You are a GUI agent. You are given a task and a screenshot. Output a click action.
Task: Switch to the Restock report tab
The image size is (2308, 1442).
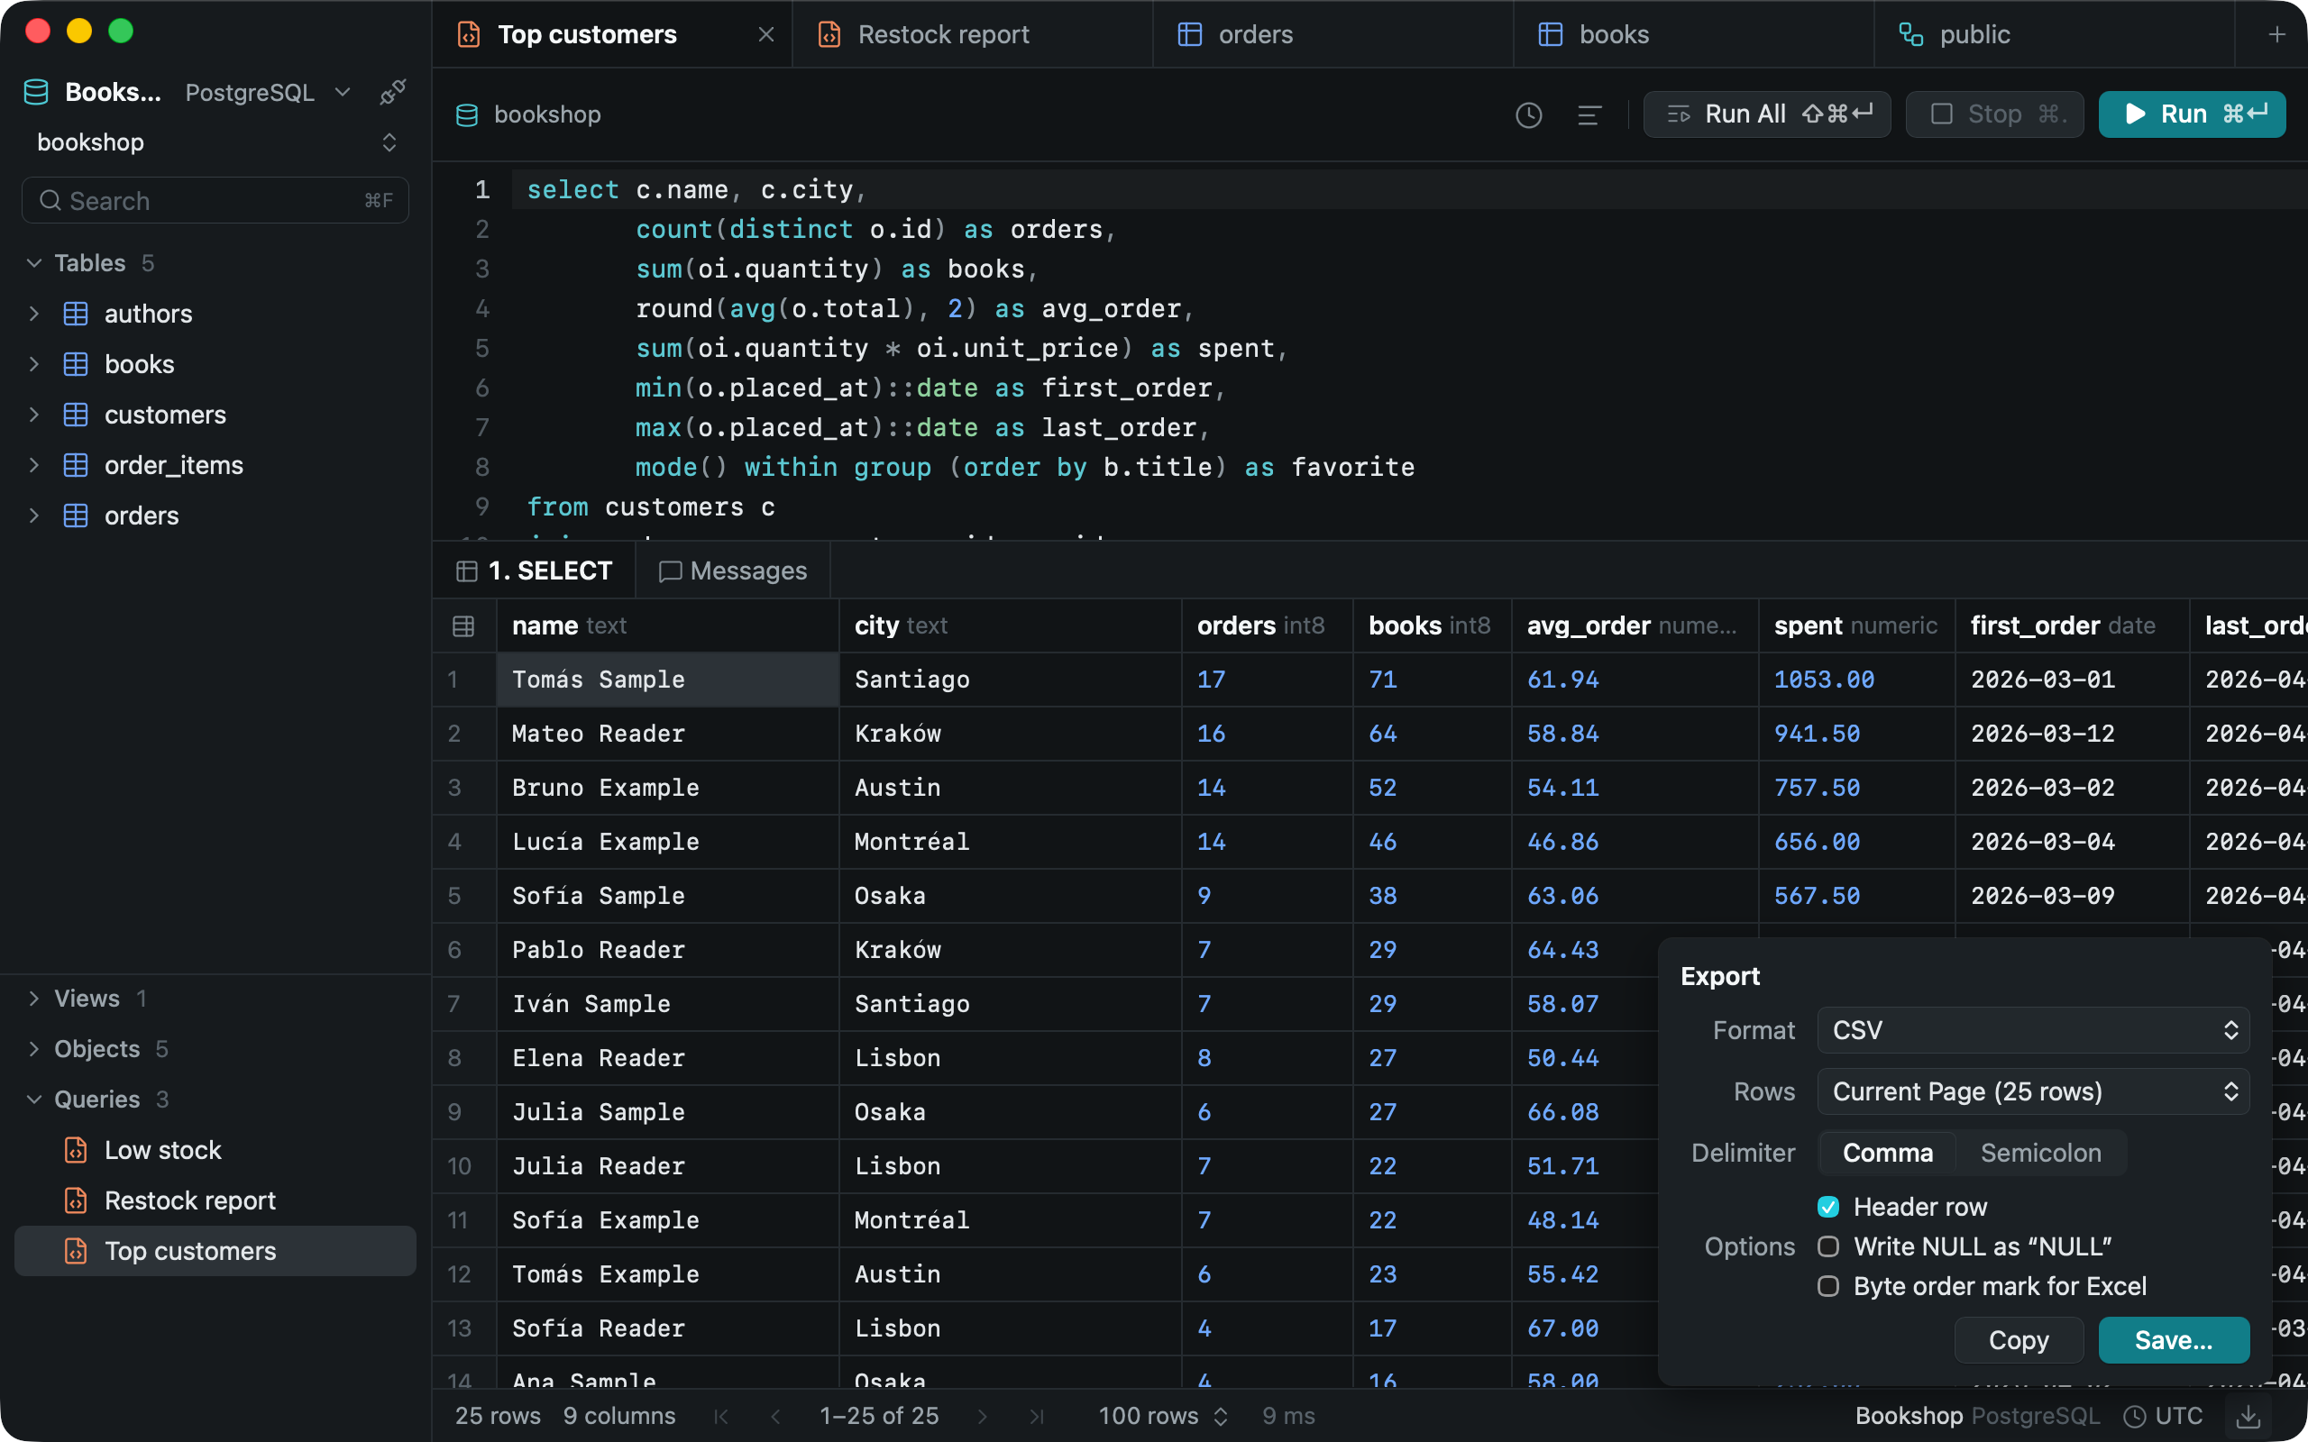click(973, 34)
